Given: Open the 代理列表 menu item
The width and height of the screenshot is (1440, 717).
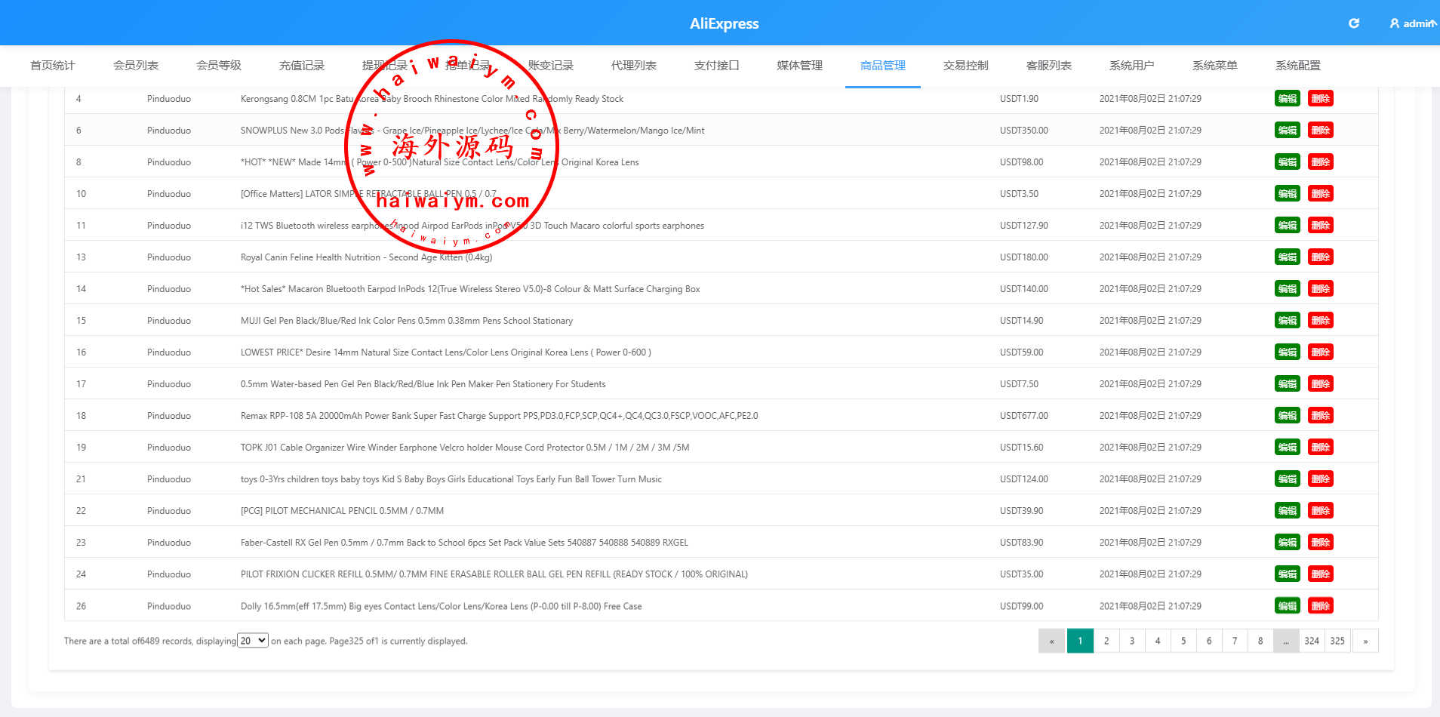Looking at the screenshot, I should point(634,66).
